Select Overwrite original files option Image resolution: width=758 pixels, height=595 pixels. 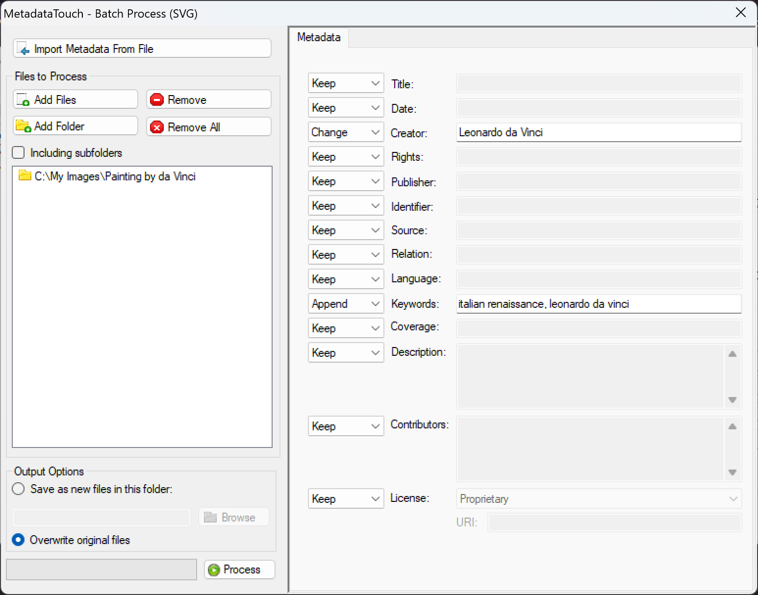tap(18, 540)
